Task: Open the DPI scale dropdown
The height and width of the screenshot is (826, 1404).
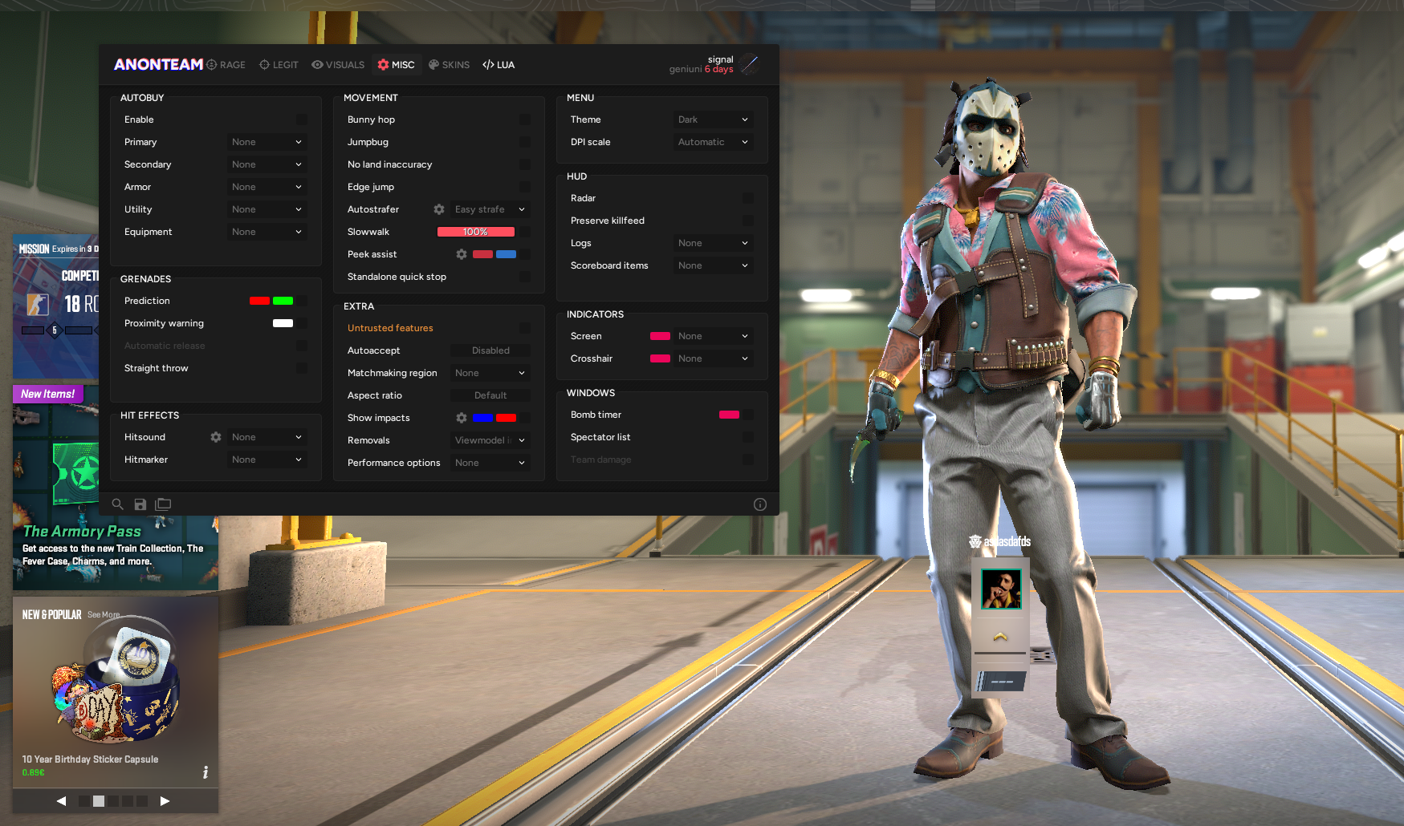Action: (714, 142)
